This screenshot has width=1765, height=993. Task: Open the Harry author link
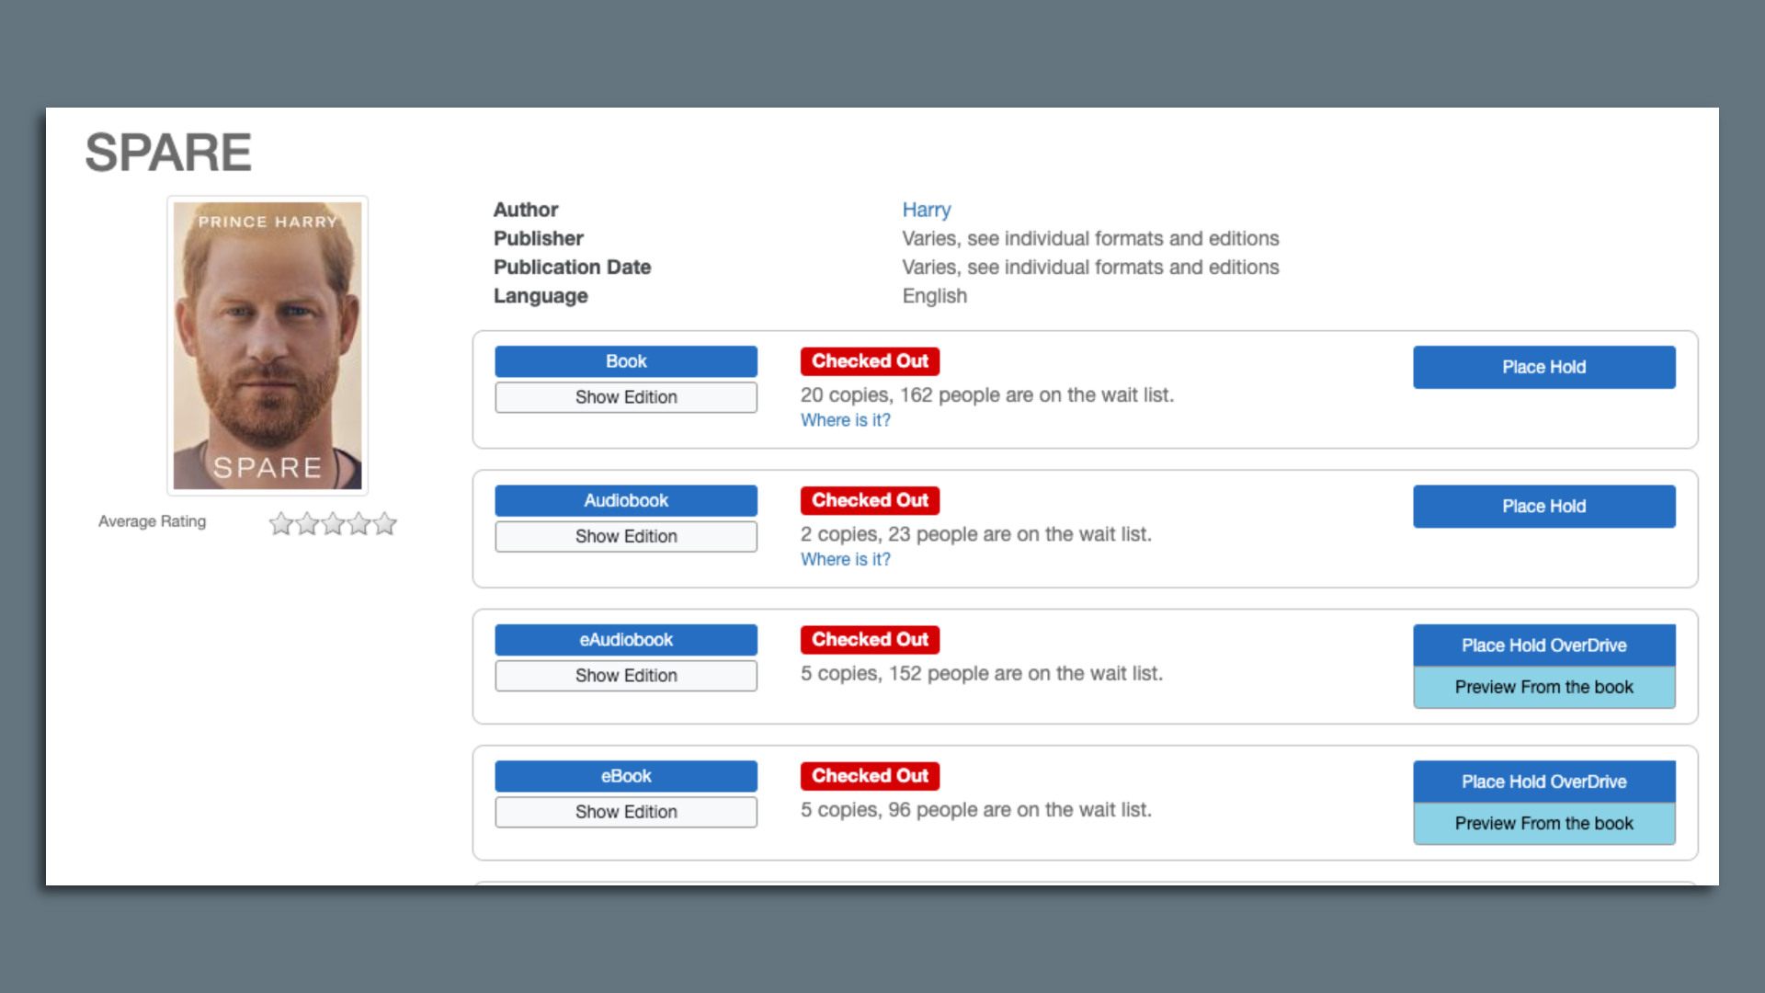click(x=926, y=210)
